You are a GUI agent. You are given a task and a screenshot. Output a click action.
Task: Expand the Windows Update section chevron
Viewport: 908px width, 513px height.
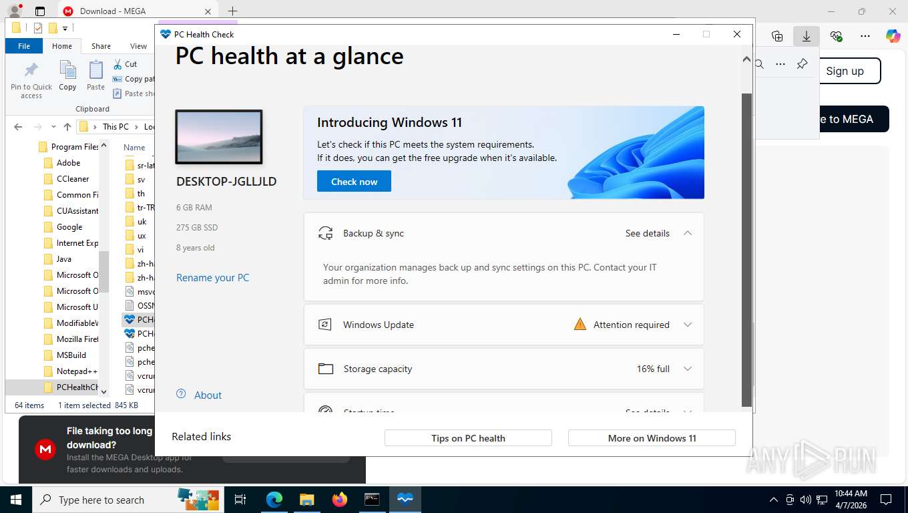tap(687, 325)
